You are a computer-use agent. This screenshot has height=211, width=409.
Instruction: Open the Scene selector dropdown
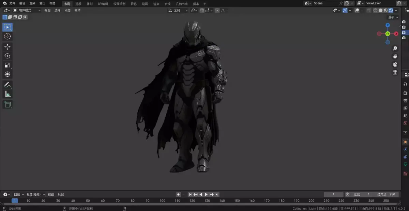click(x=308, y=3)
